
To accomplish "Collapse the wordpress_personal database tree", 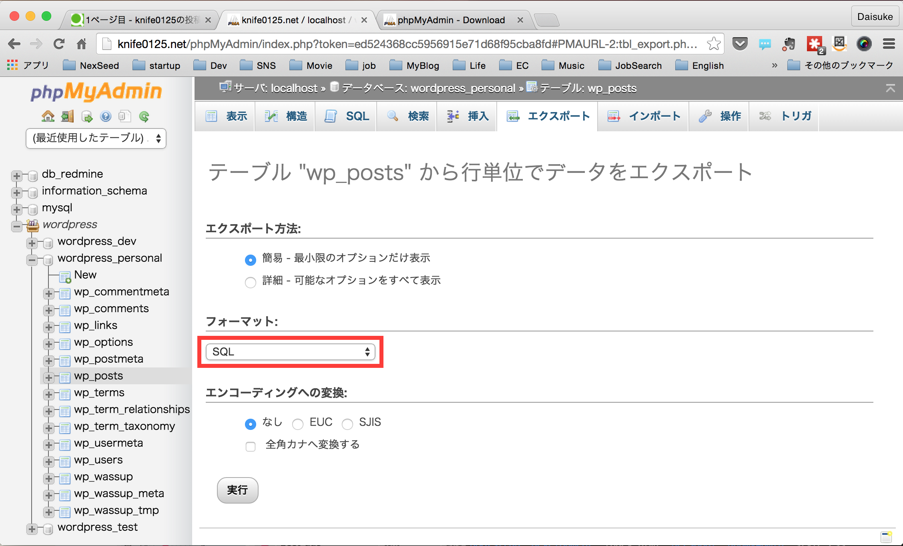I will click(x=32, y=260).
